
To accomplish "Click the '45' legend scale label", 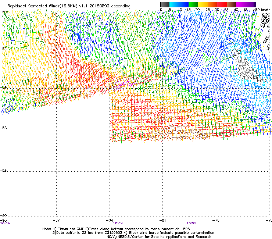I will pos(245,10).
